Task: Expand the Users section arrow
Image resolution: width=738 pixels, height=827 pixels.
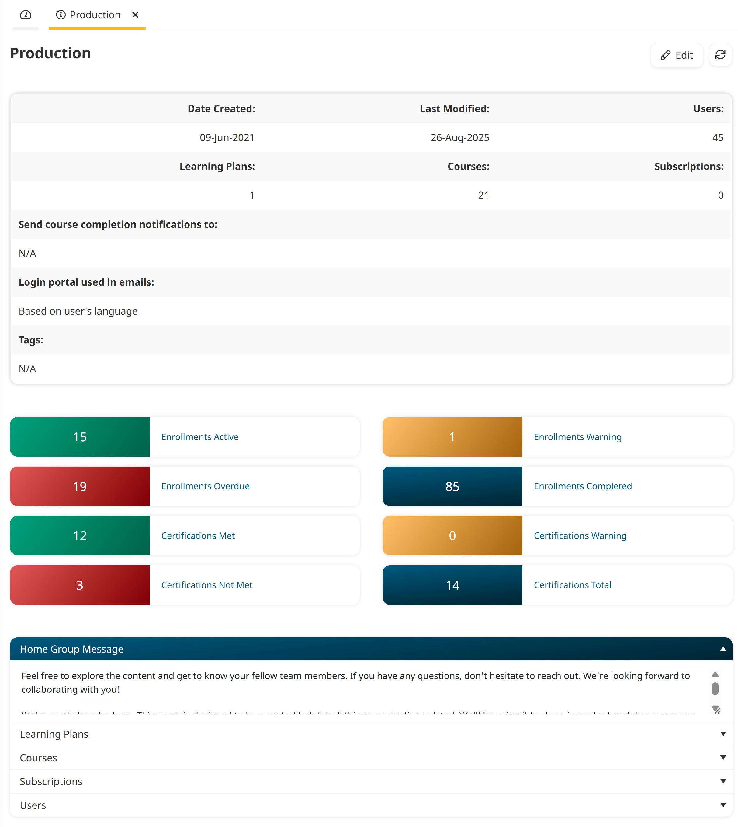Action: point(723,805)
